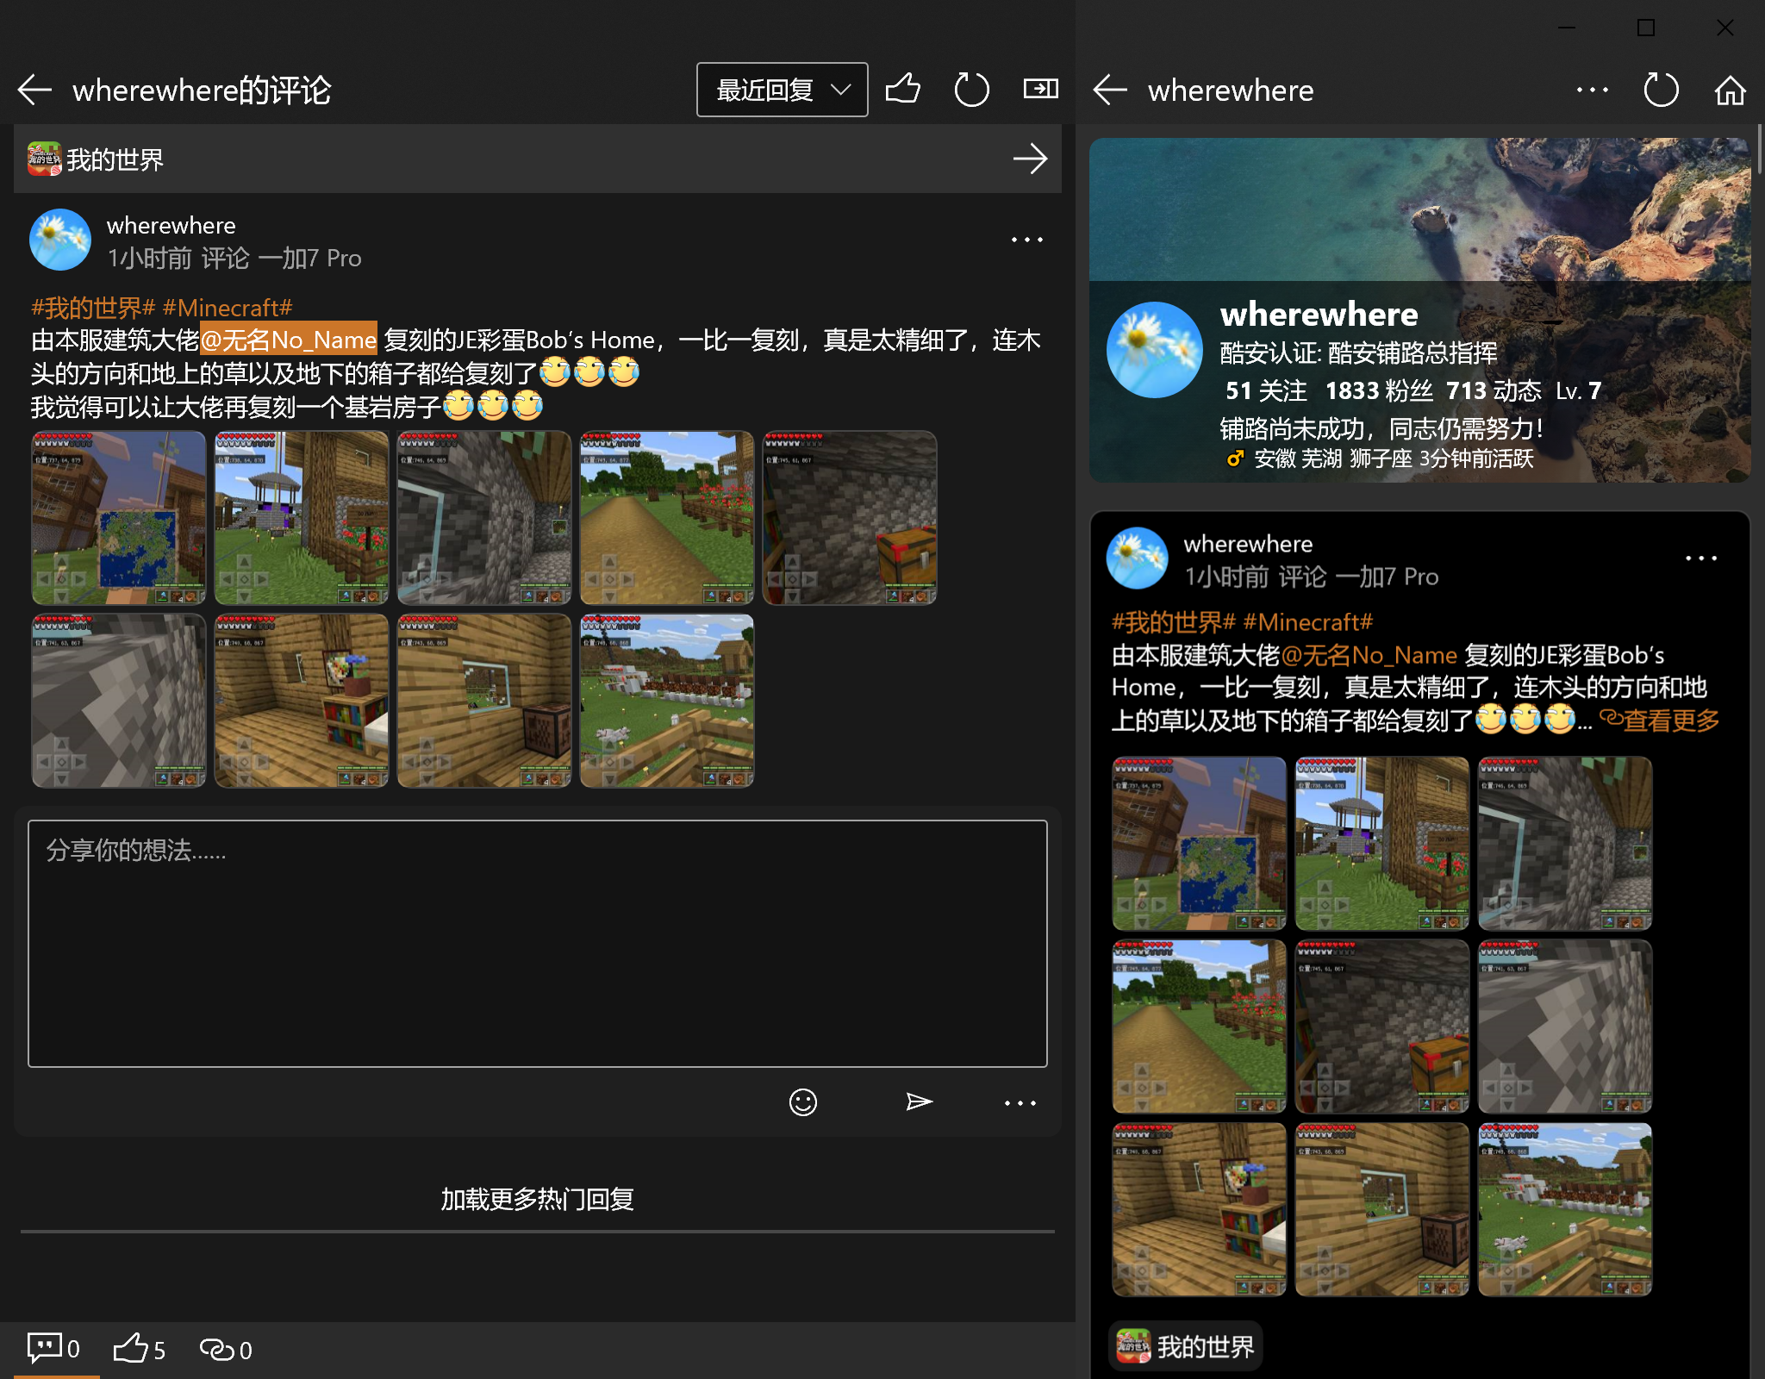Refresh the wherewhere profile pane
Image resolution: width=1765 pixels, height=1379 pixels.
coord(1661,90)
